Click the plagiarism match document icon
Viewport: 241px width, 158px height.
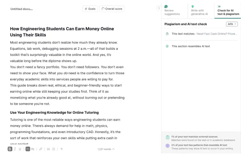[167, 34]
